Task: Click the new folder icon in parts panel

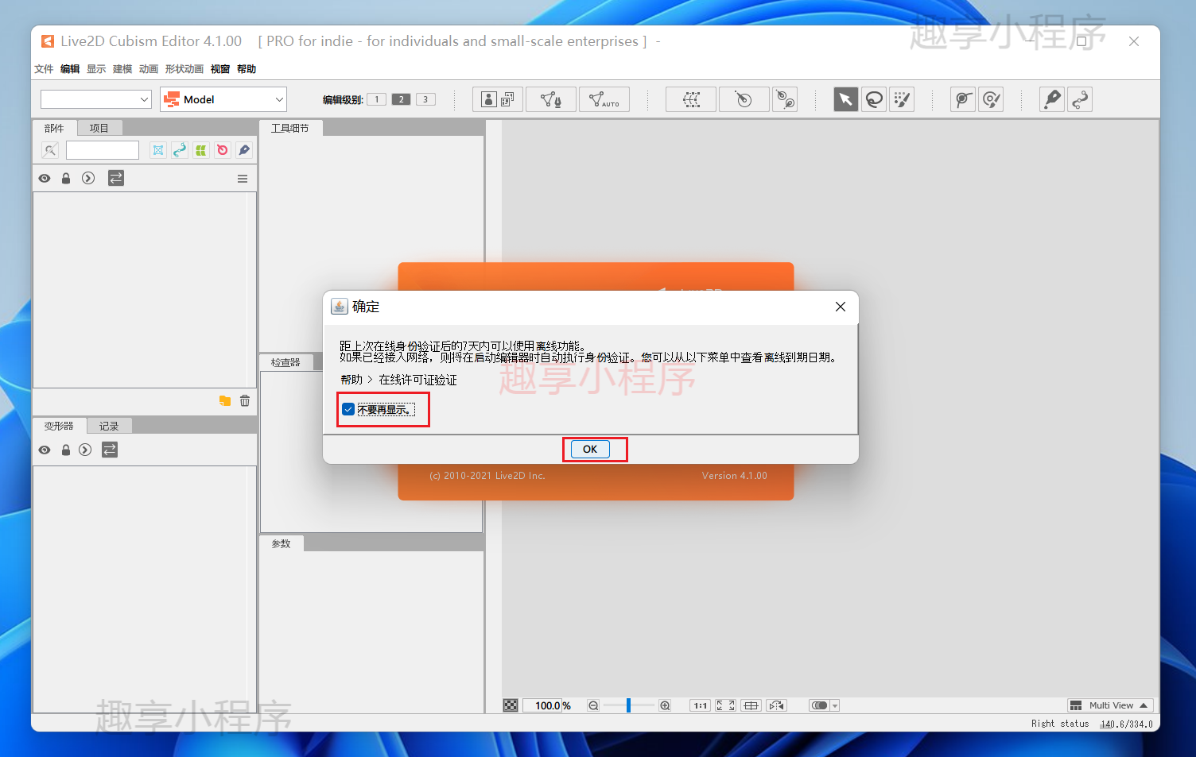Action: click(225, 401)
